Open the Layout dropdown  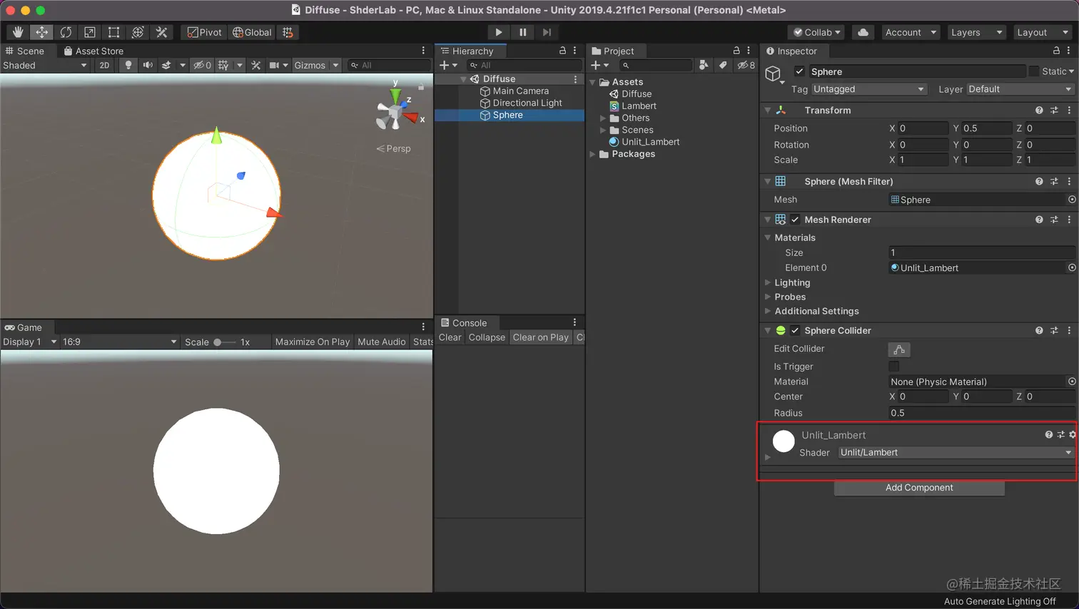1042,32
